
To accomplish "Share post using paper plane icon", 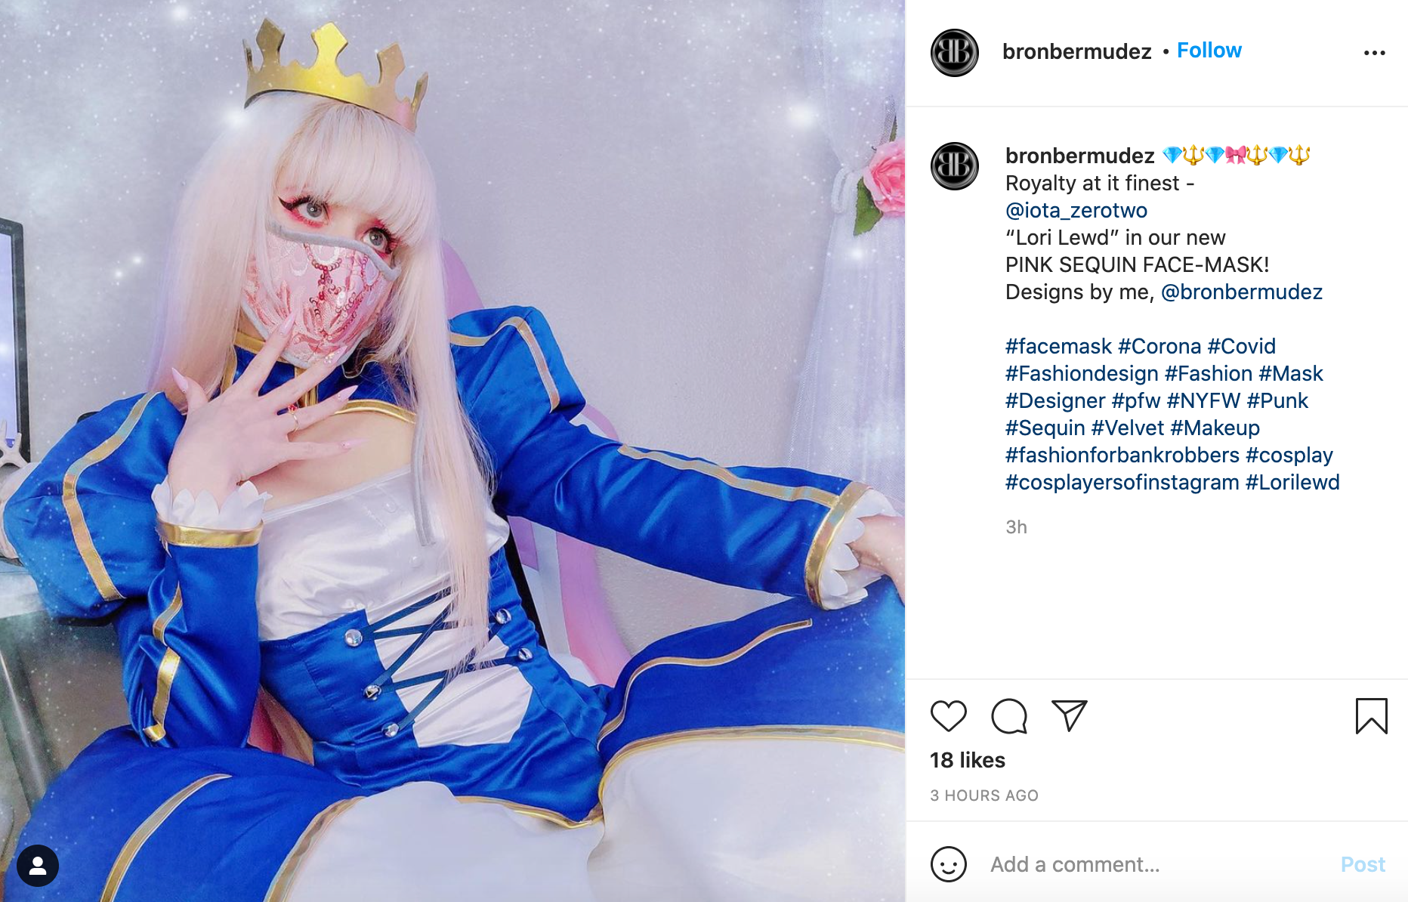I will 1069,715.
